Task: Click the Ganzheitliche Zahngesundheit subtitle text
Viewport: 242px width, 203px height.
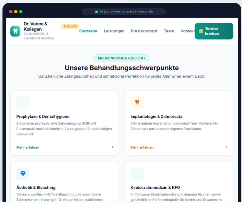Action: 122,76
